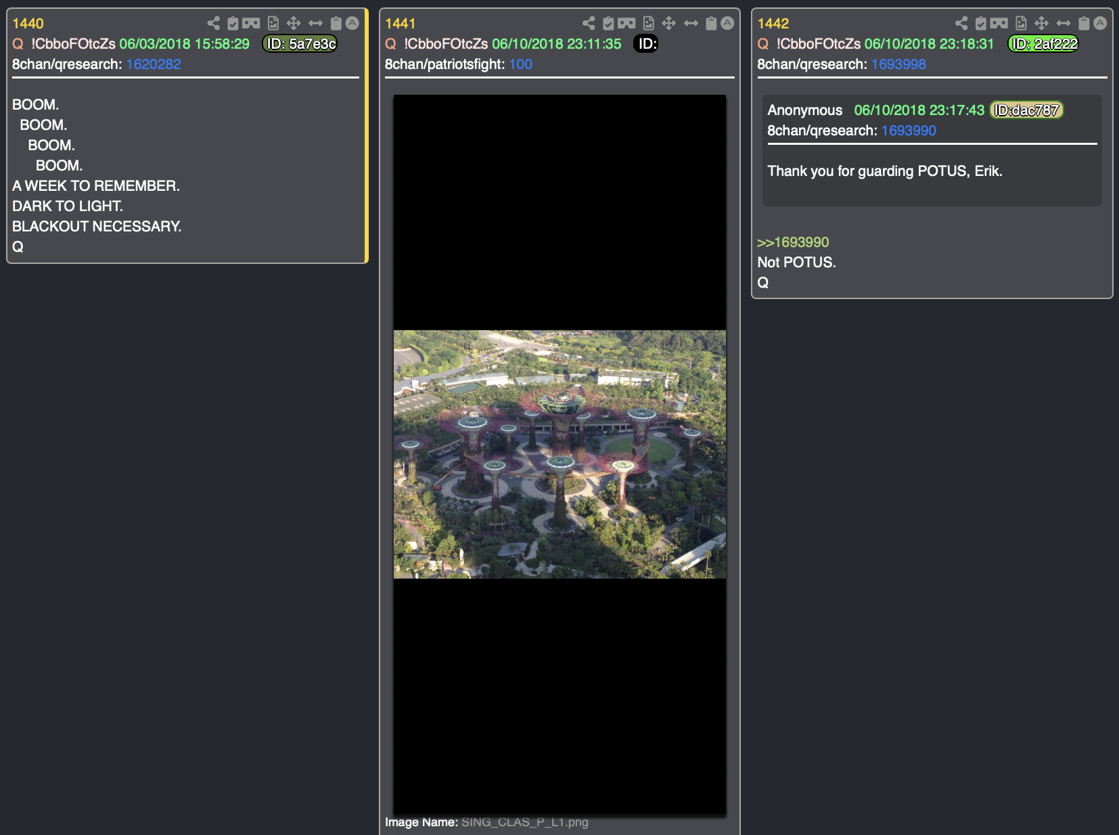Click '8chan/patriotsfight:' board label
The image size is (1119, 835).
[445, 64]
